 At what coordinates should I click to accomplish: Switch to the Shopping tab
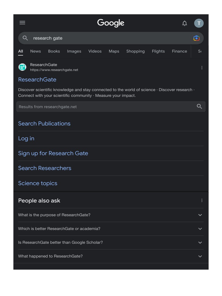pyautogui.click(x=136, y=51)
